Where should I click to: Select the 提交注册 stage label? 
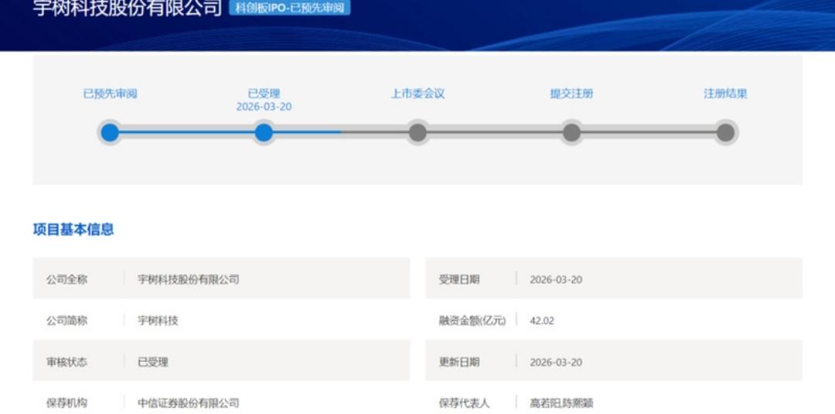pos(571,94)
